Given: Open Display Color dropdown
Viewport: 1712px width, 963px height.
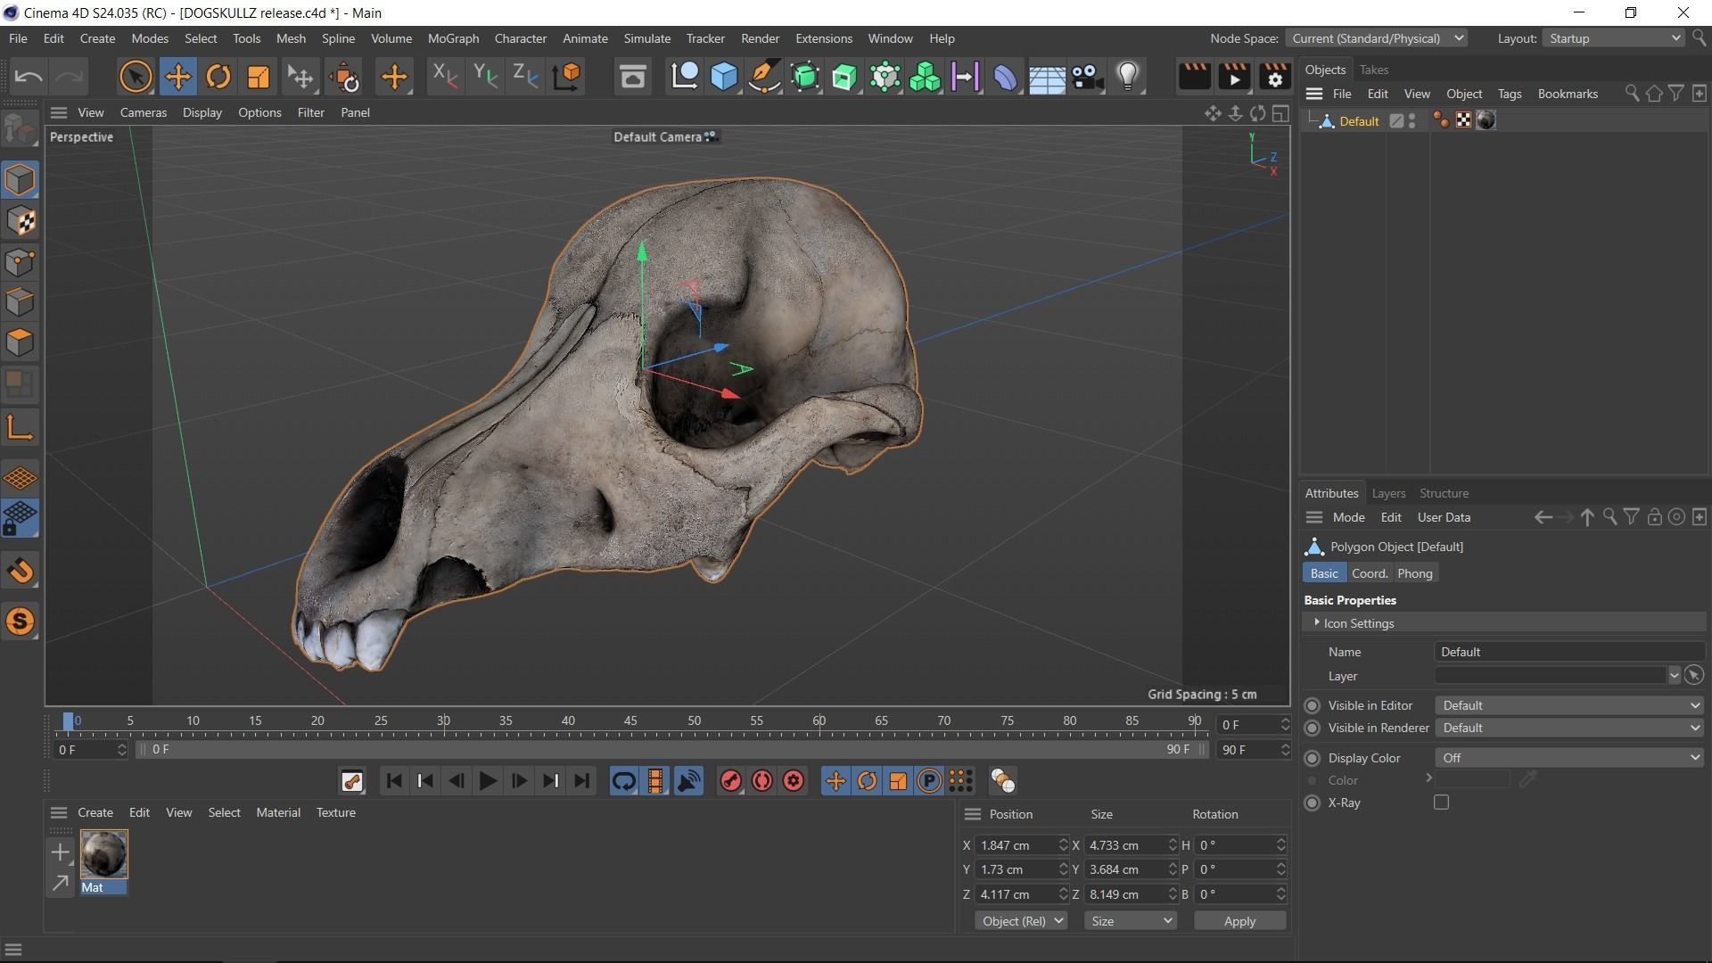Looking at the screenshot, I should pyautogui.click(x=1569, y=758).
